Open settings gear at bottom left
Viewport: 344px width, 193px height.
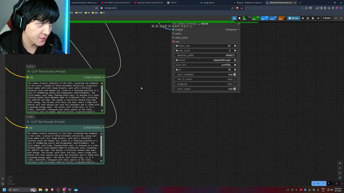(3, 184)
